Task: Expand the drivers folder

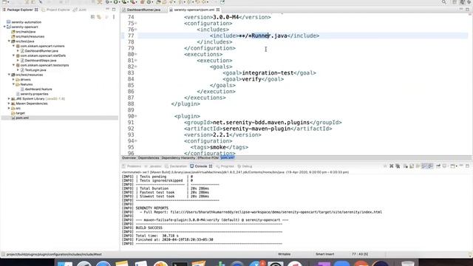Action: (13, 80)
